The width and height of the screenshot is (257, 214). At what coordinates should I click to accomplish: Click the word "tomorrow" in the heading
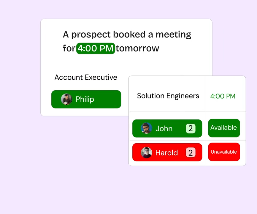pyautogui.click(x=137, y=48)
